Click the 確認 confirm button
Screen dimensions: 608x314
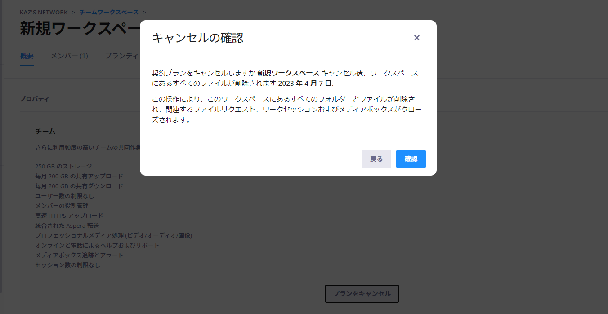tap(411, 159)
